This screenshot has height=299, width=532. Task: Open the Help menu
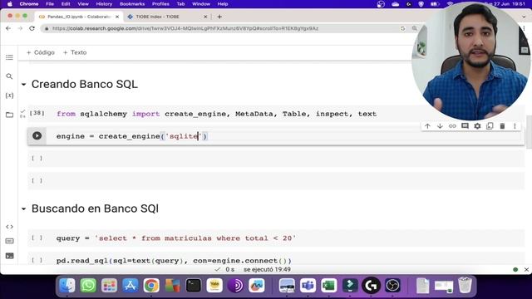point(223,4)
